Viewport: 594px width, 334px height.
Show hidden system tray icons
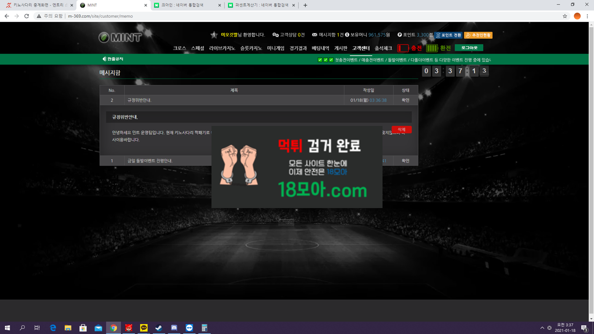(542, 328)
